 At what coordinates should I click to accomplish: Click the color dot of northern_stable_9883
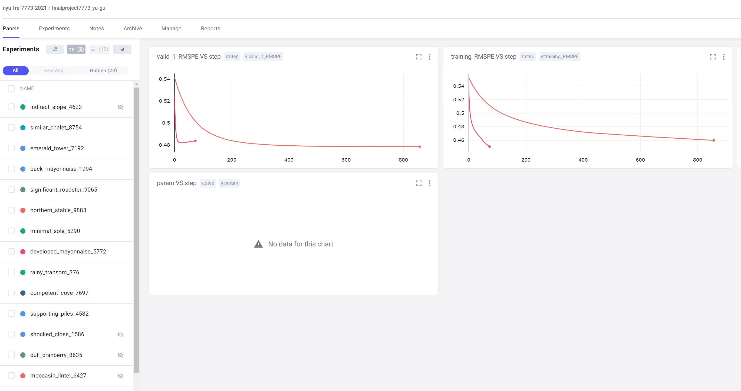click(23, 210)
